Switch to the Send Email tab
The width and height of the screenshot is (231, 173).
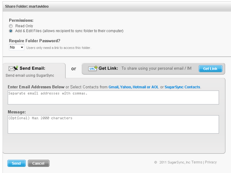pyautogui.click(x=32, y=68)
